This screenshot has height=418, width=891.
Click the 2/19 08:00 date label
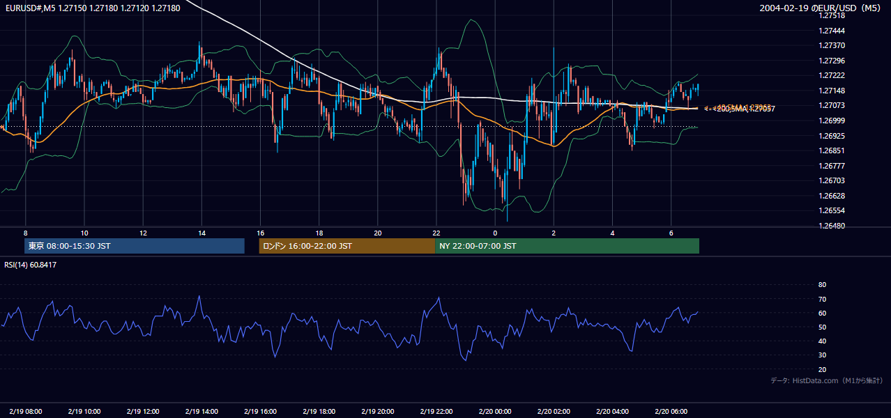pos(25,412)
